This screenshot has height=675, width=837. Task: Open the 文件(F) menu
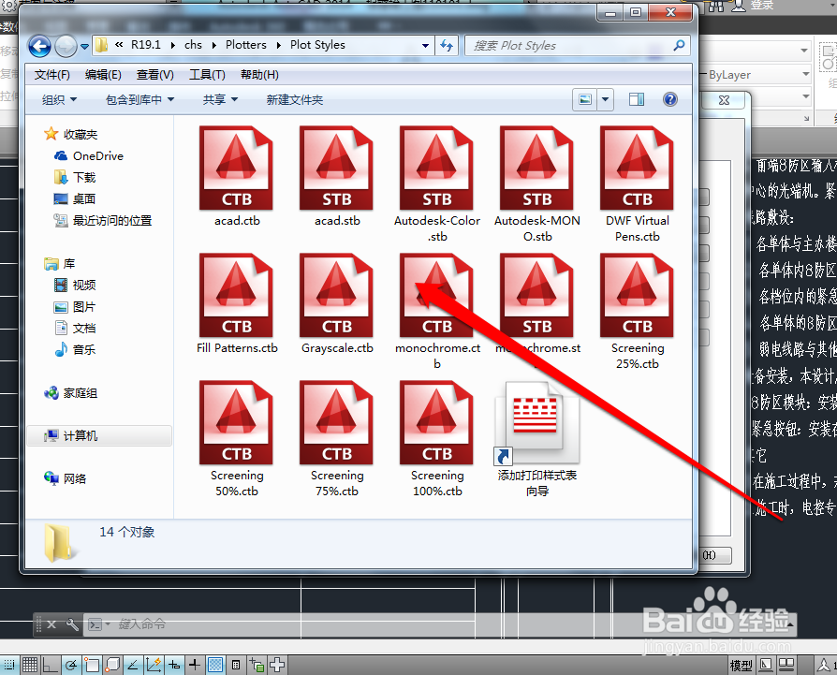coord(51,75)
